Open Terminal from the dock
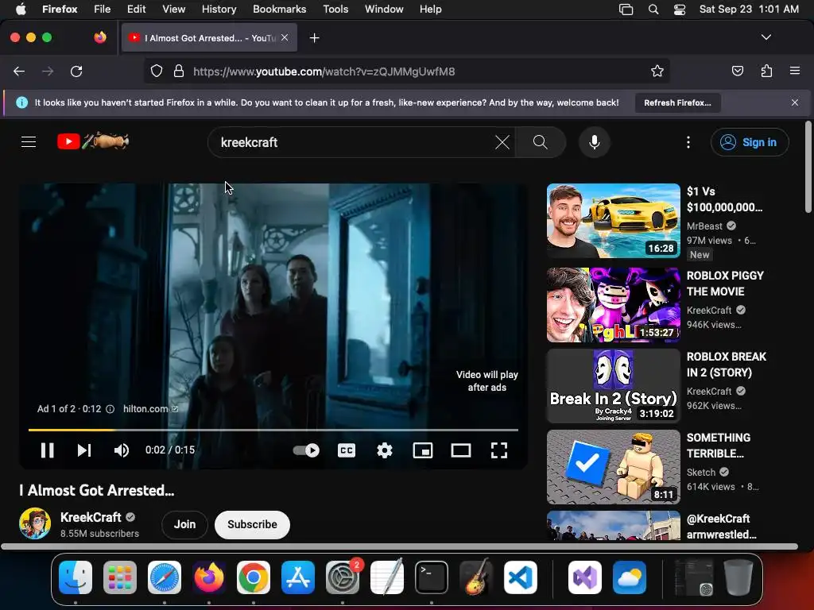Screen dimensions: 814x610 coord(432,577)
